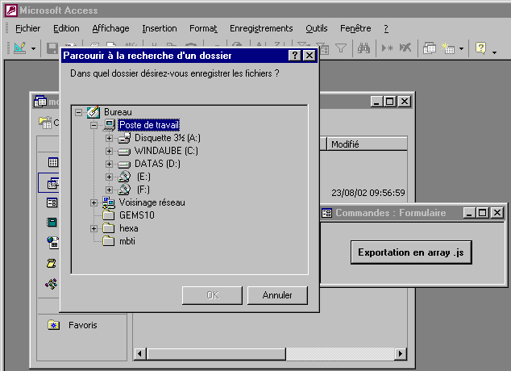Collapse the Poste de travail node
The image size is (511, 371).
[93, 125]
